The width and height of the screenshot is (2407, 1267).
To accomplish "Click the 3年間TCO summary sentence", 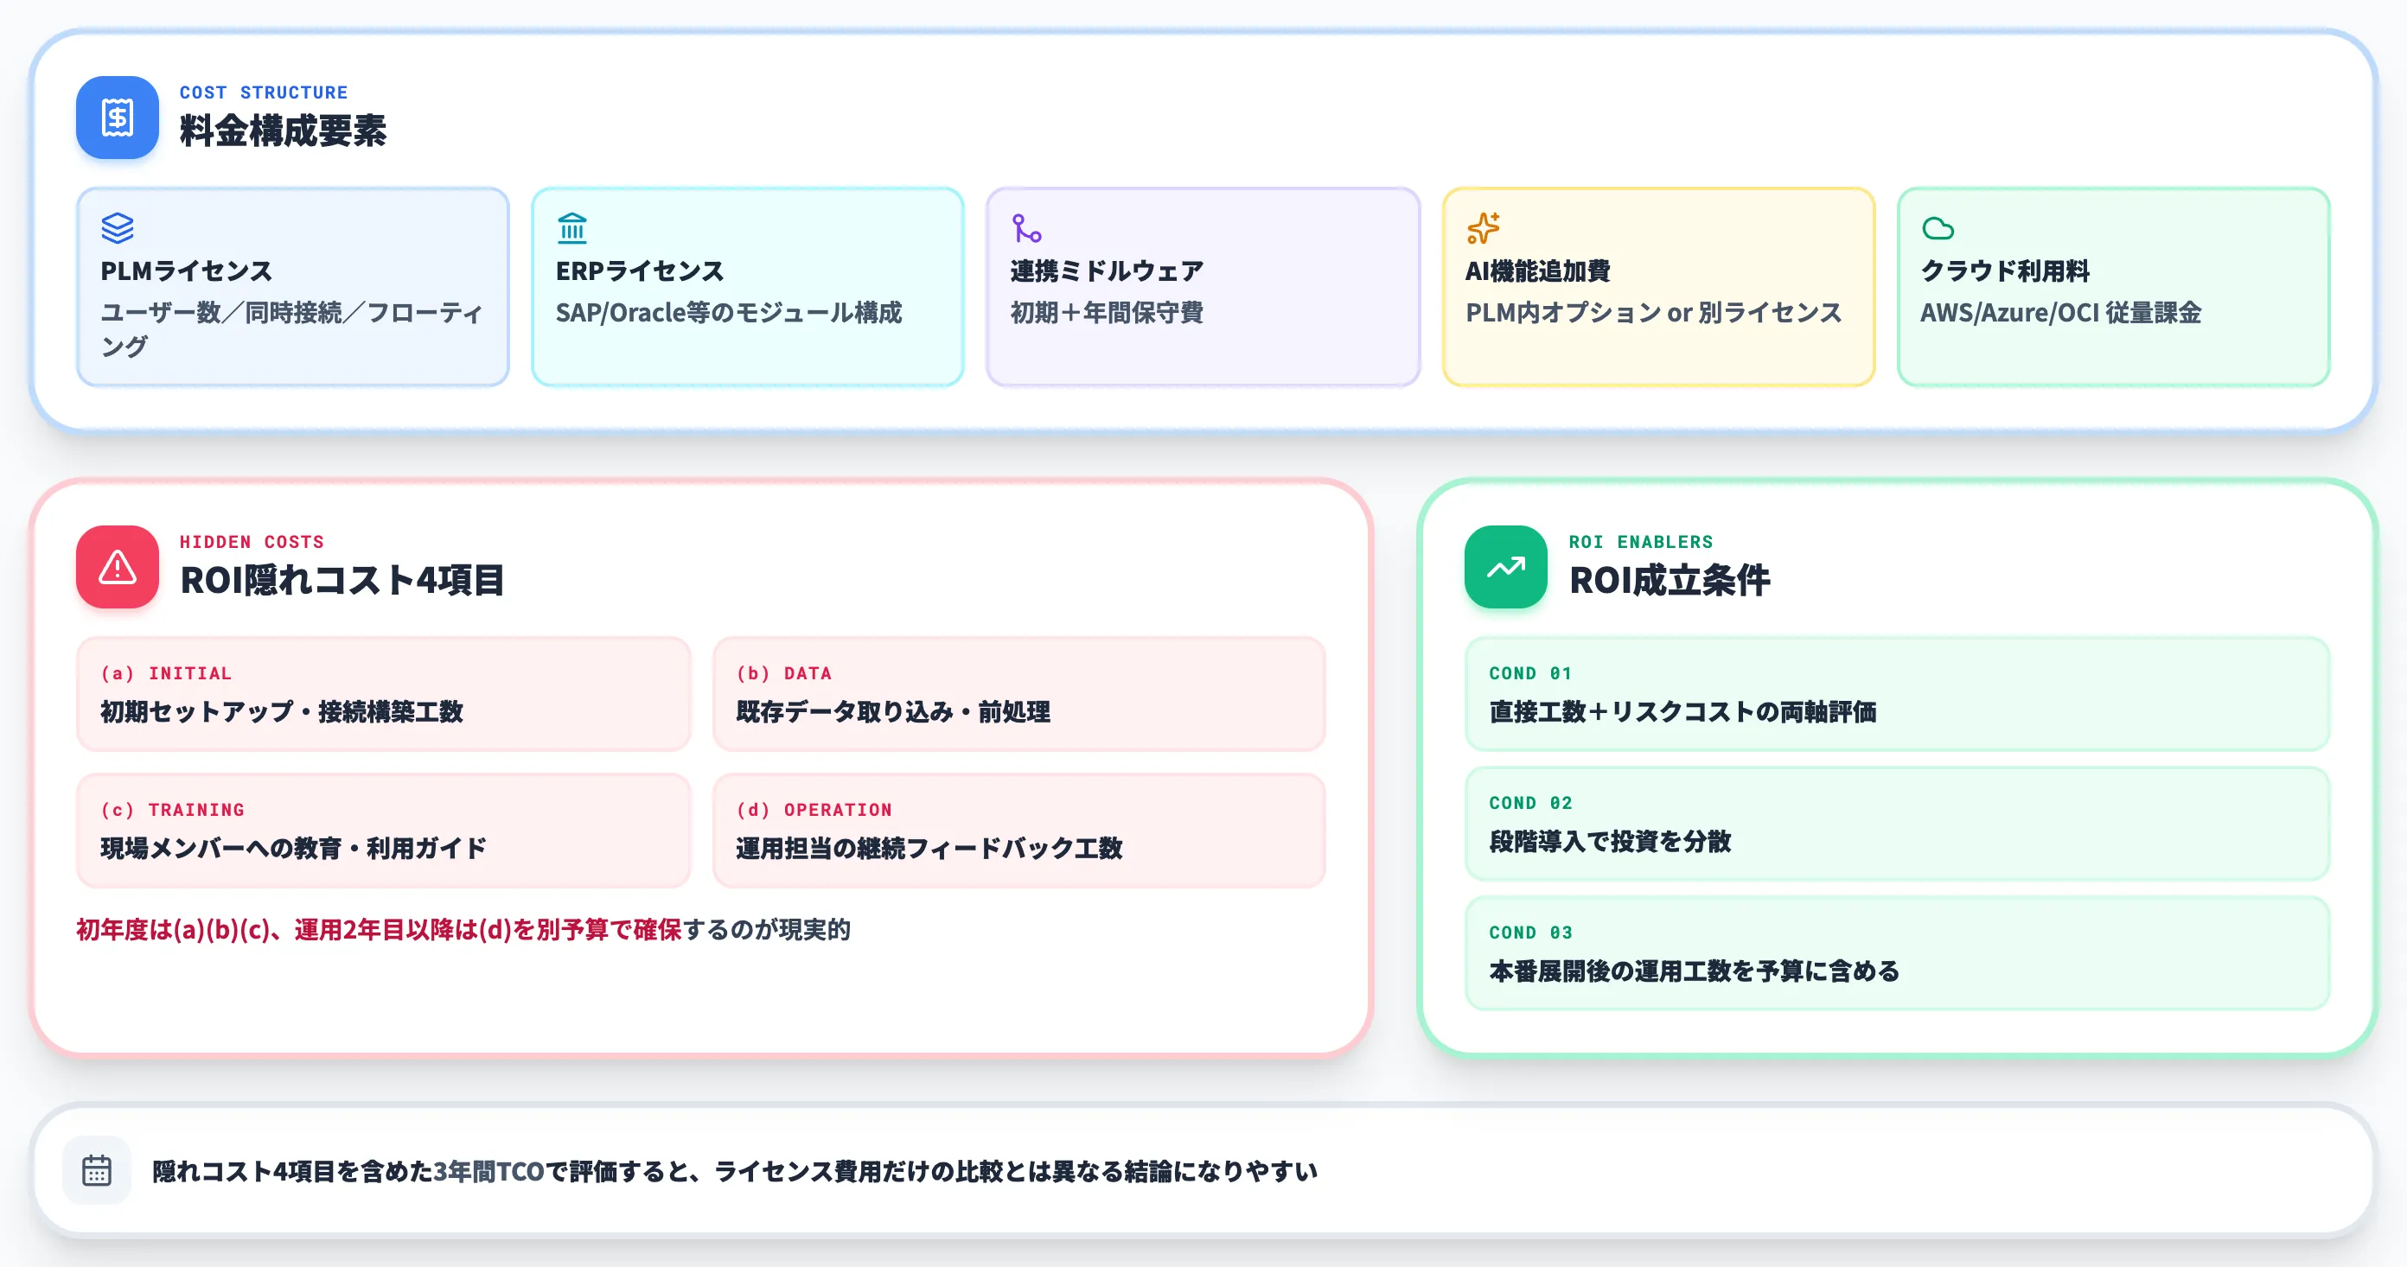I will point(734,1171).
